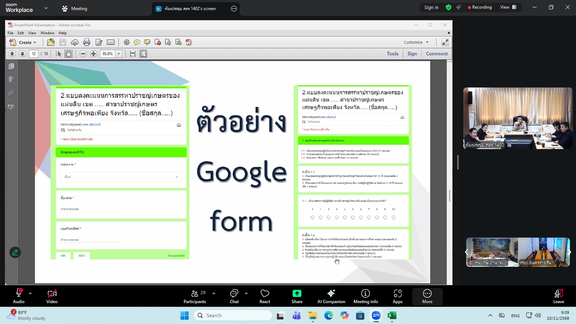Print the PowerPoint Presentation PDF
Image resolution: width=576 pixels, height=324 pixels.
coord(86,42)
